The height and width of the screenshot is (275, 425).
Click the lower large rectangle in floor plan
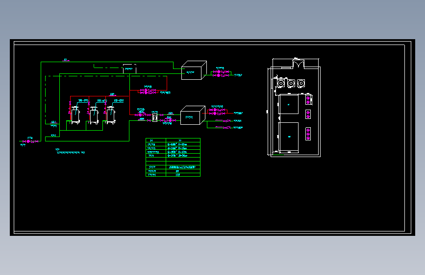pos(289,137)
